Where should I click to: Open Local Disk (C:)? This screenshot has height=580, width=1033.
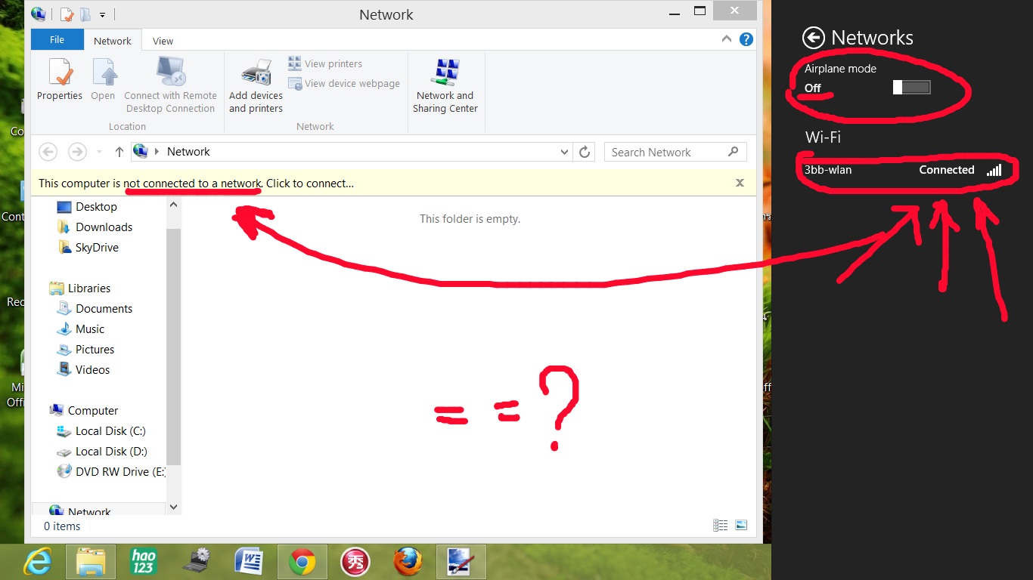[101, 431]
